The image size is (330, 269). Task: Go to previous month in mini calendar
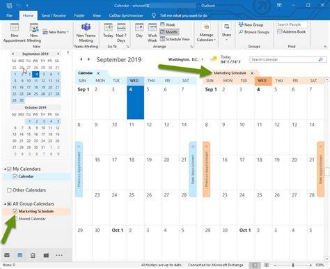pyautogui.click(x=13, y=54)
